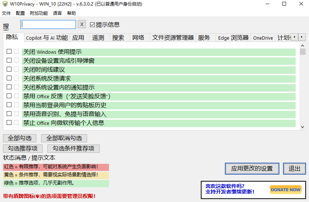The height and width of the screenshot is (202, 309).
Task: Click the list scrollbar down arrow
Action: click(303, 127)
